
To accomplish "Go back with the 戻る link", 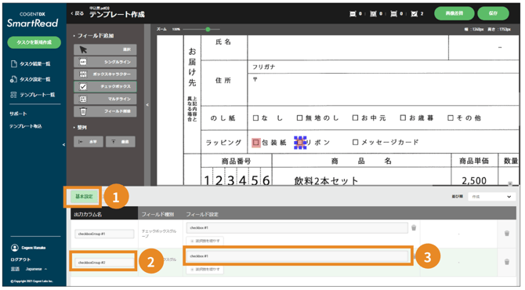I will [77, 13].
